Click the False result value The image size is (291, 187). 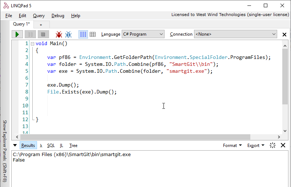pos(19,160)
